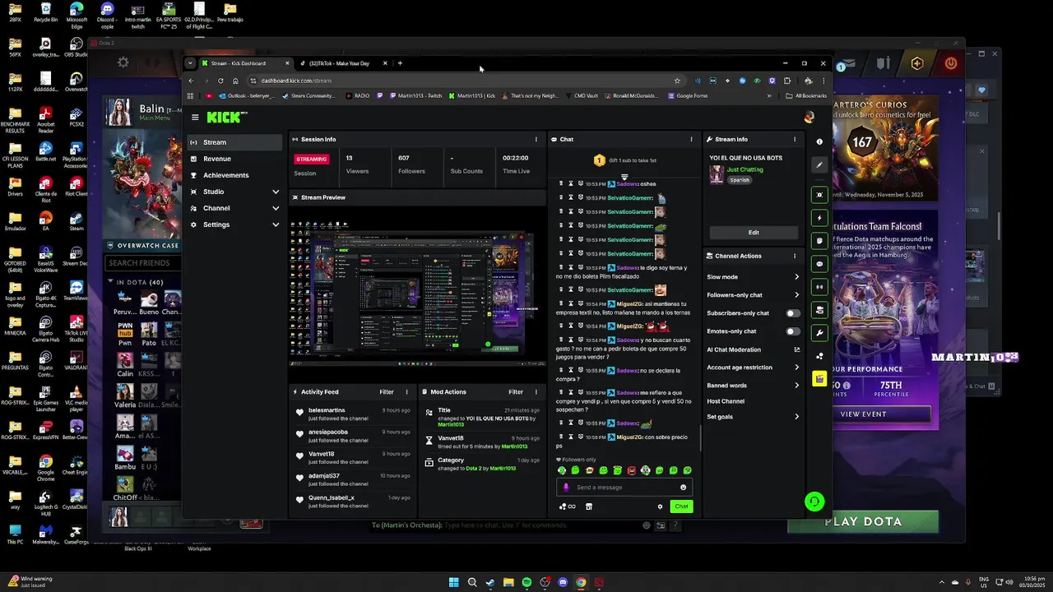Click the shop icon below chat input

click(589, 506)
